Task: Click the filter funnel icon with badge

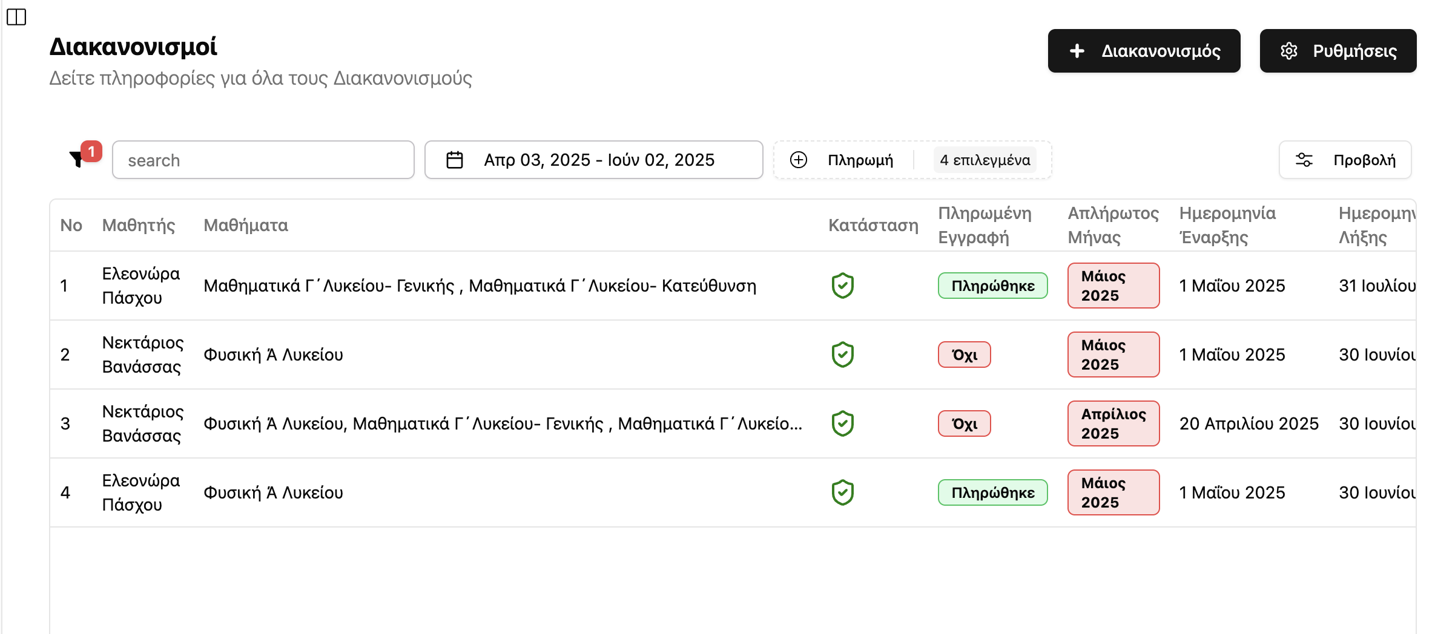Action: [x=78, y=159]
